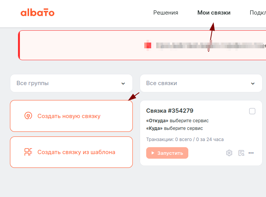Open the log viewer icon on the card
Viewport: 266px width, 197px height.
(x=241, y=153)
